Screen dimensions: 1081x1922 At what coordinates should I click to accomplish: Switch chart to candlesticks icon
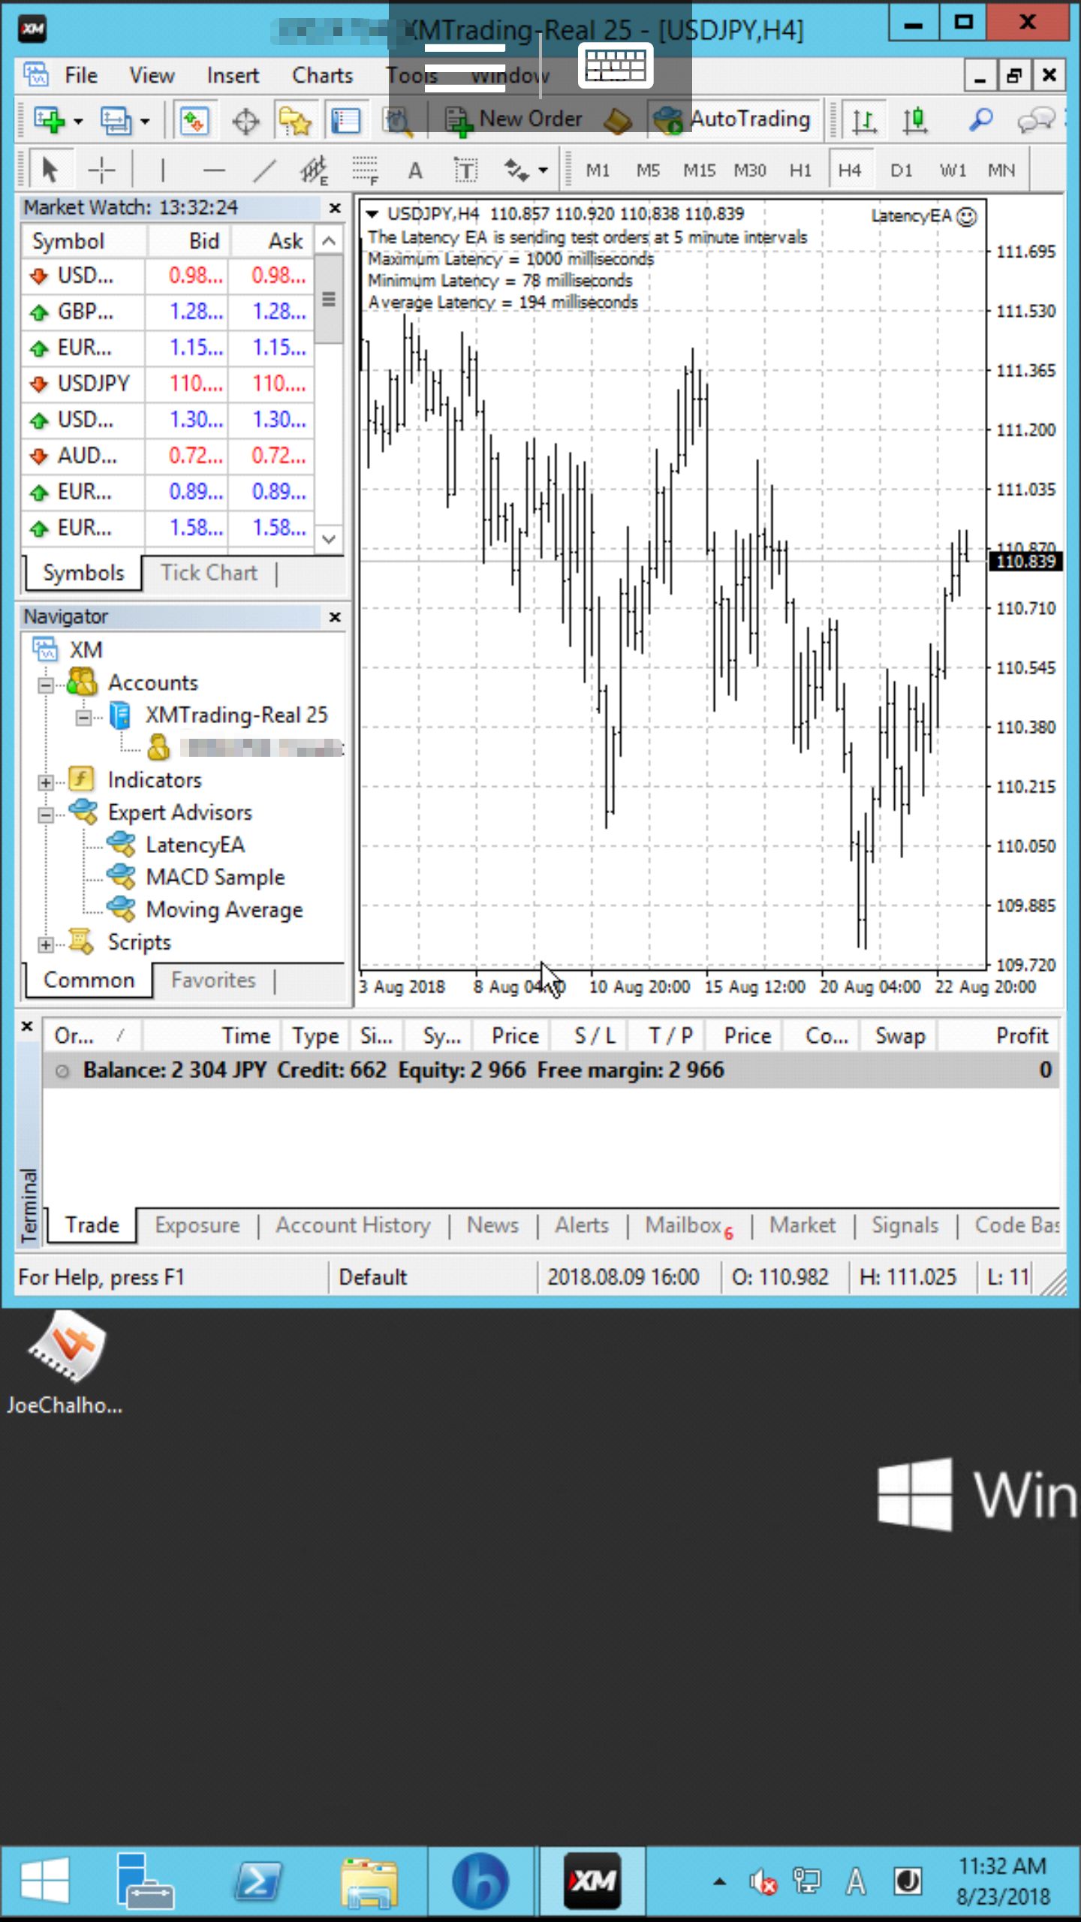(x=914, y=120)
